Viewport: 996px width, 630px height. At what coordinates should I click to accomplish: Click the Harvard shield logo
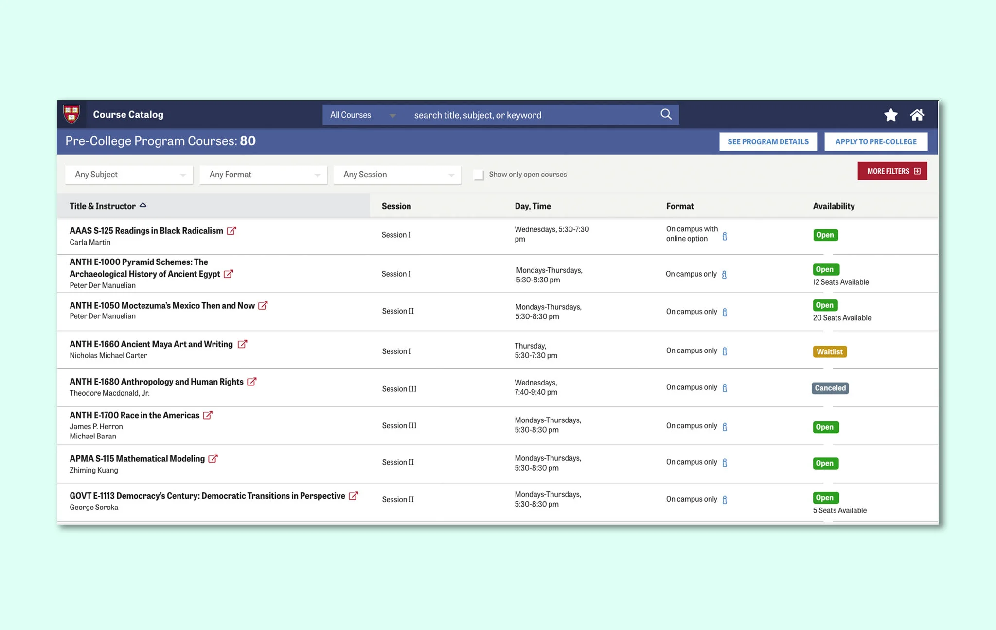click(71, 114)
